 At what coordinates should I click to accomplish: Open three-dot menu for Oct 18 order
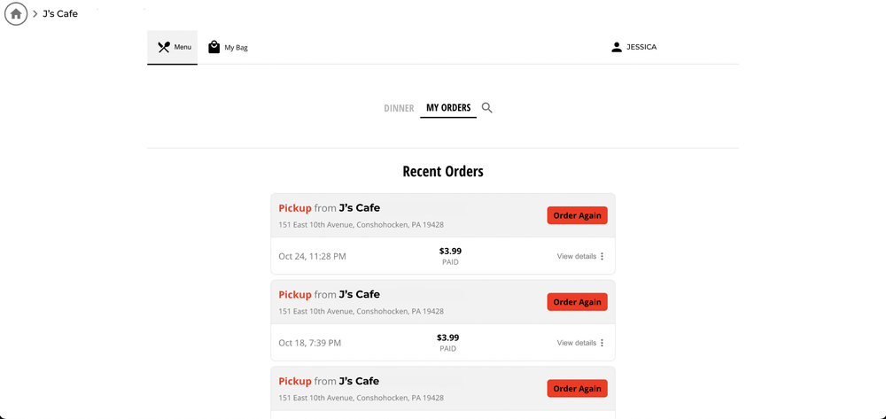coord(602,343)
